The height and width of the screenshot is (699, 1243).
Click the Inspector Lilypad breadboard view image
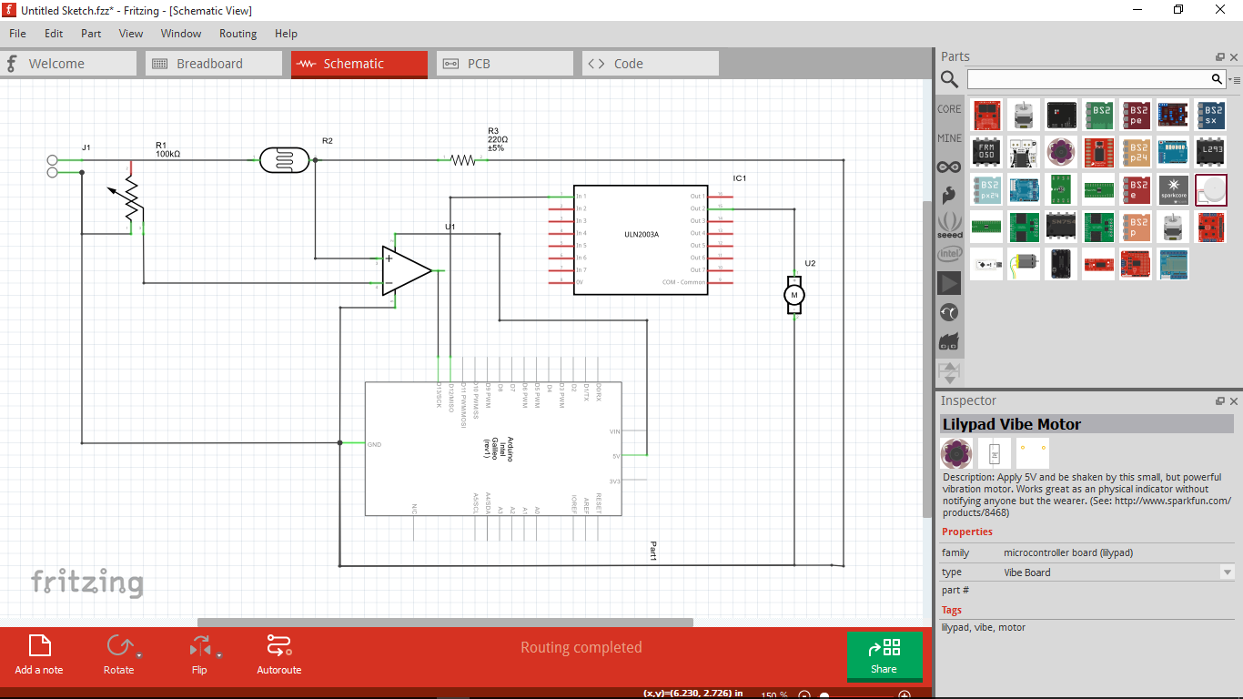956,453
